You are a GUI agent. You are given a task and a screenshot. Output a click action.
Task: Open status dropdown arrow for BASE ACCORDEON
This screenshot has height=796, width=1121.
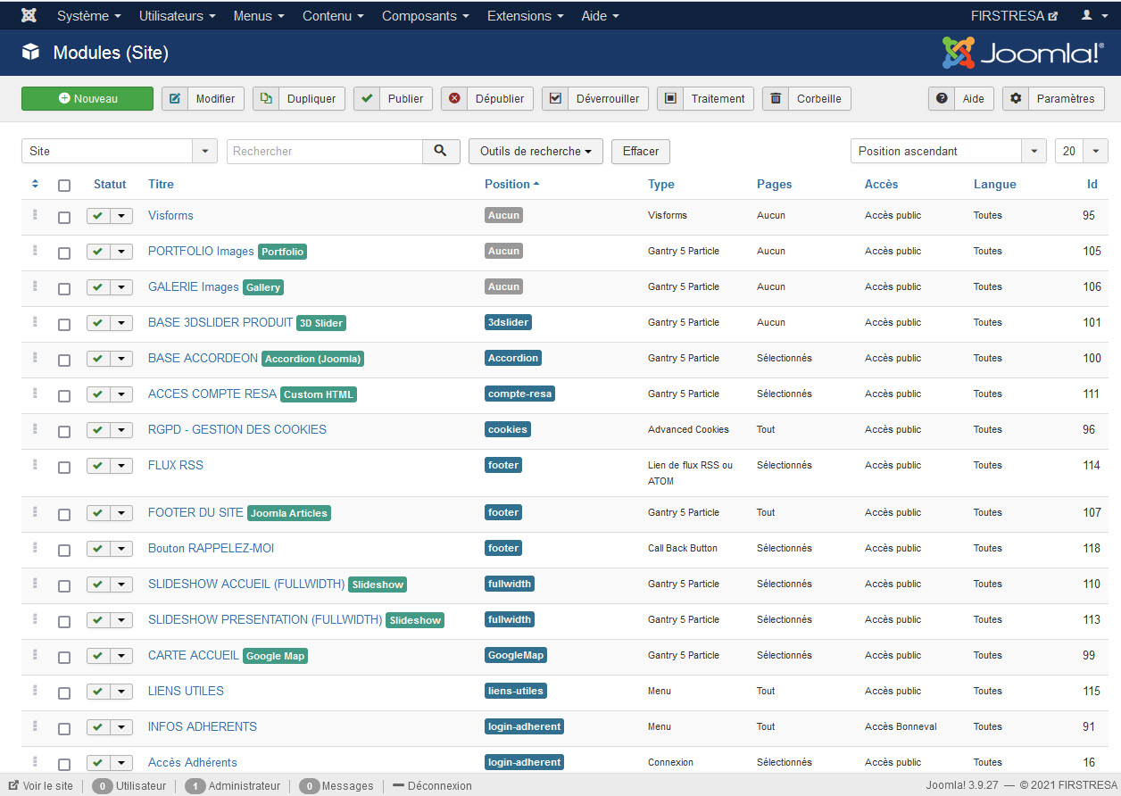121,359
